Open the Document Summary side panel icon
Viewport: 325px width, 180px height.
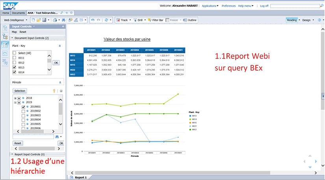pos(5,28)
